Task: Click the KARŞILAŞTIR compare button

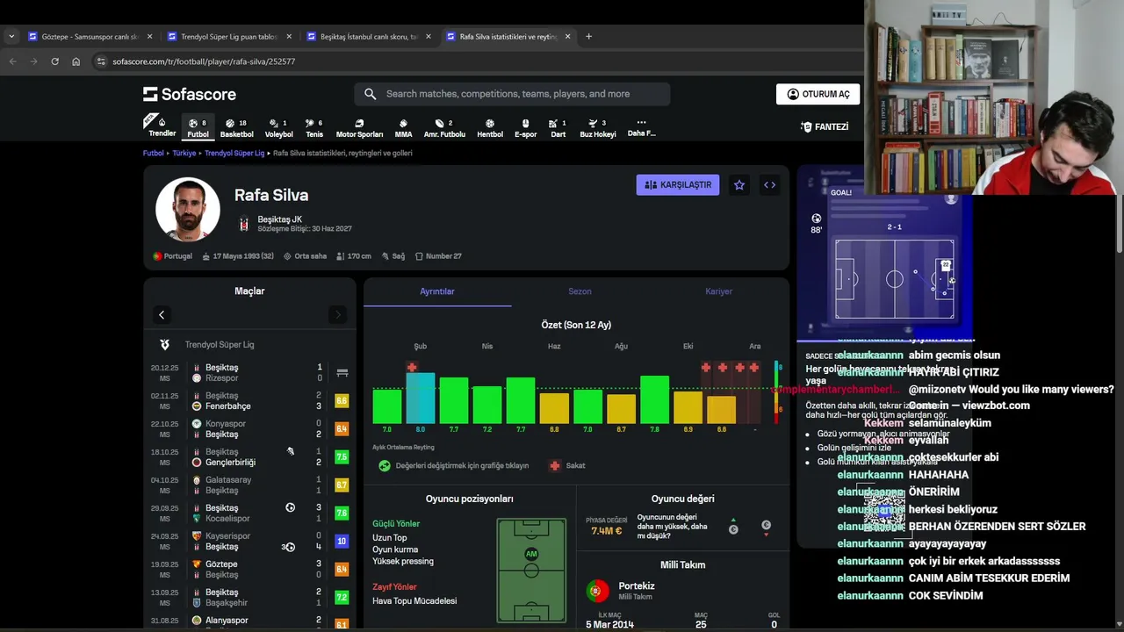Action: tap(678, 185)
